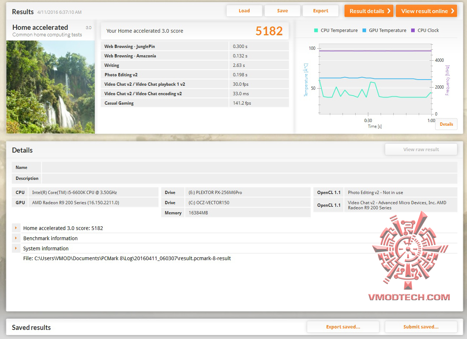Expand Home accelerated 3.0 score section
The height and width of the screenshot is (339, 467).
click(16, 228)
